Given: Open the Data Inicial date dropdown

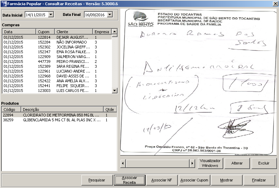Looking at the screenshot, I should click(x=51, y=15).
